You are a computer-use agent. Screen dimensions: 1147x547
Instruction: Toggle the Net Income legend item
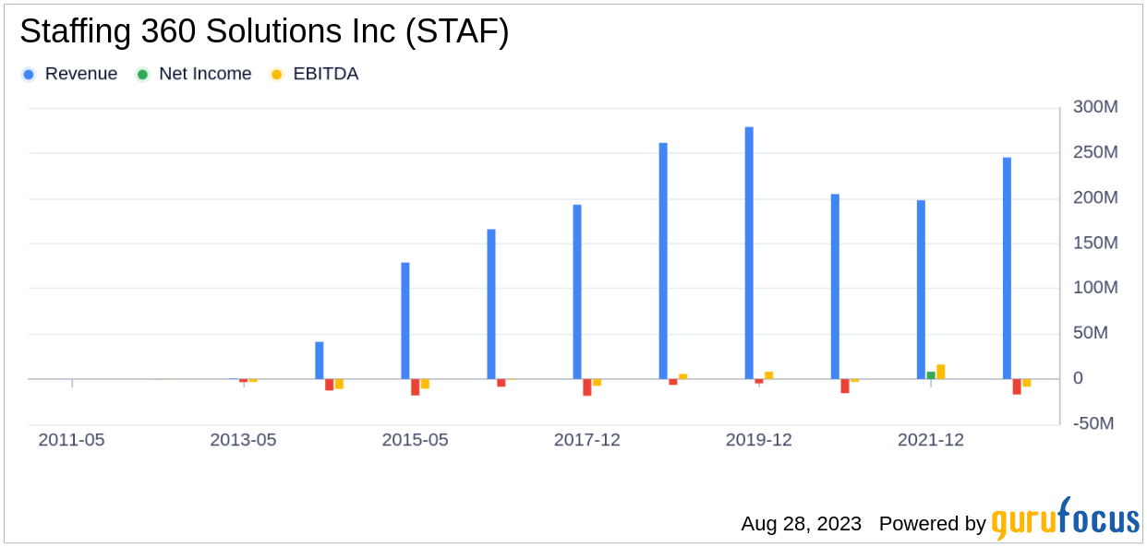click(x=194, y=74)
